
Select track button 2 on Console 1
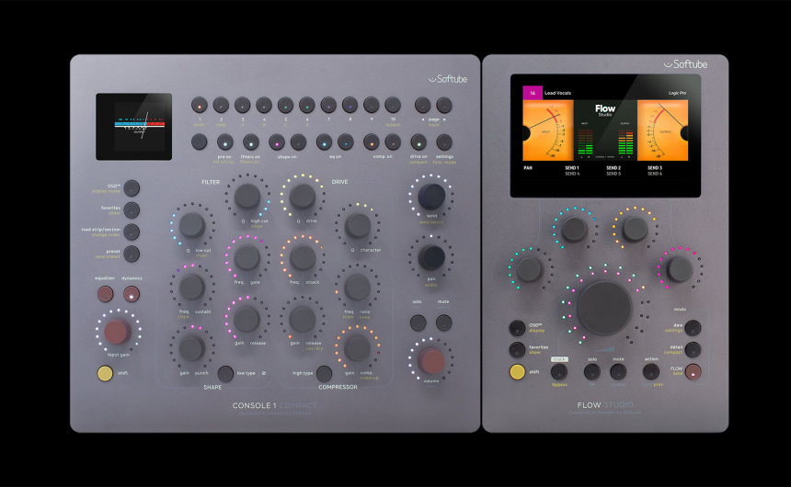click(221, 106)
